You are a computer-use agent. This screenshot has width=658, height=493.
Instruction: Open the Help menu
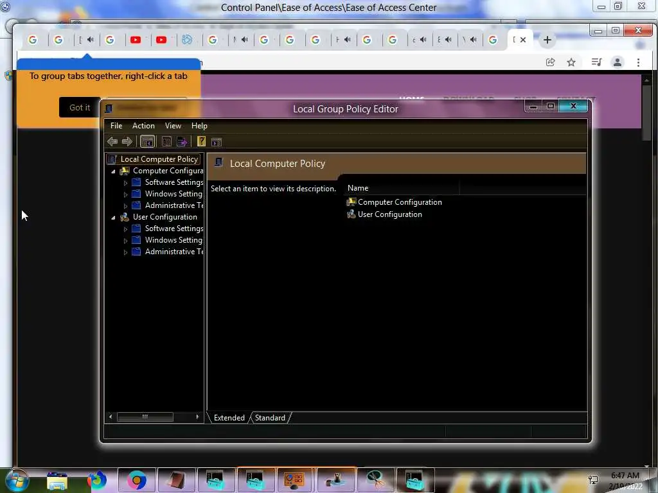tap(199, 126)
